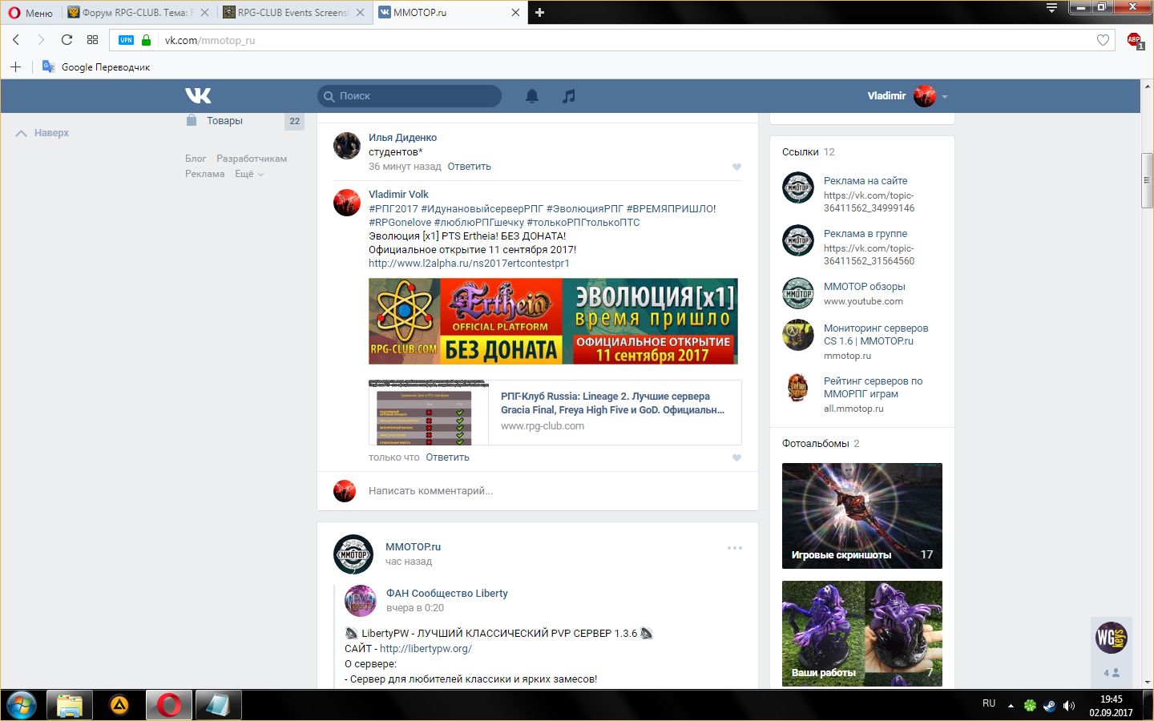Open Opera tab menu icon
Screen dimensions: 1154x721
(1051, 8)
